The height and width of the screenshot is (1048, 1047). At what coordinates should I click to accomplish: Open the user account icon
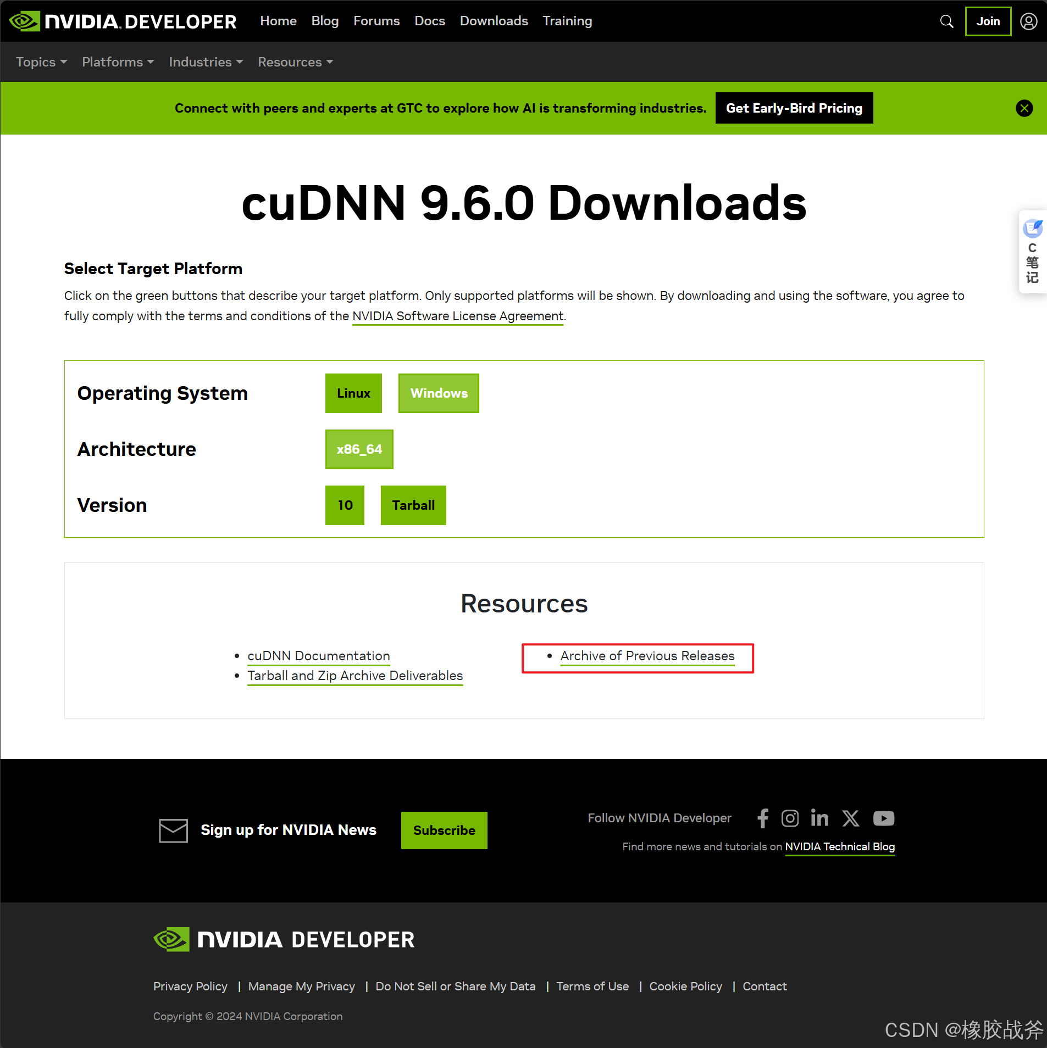click(1028, 21)
